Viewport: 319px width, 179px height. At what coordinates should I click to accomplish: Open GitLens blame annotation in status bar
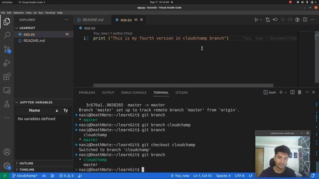(180, 176)
